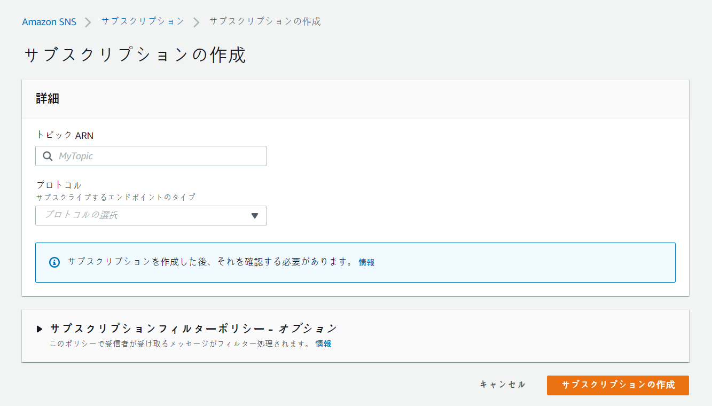Focus the トピック ARN MyTopic input field
Screen dimensions: 712x406
pos(160,156)
